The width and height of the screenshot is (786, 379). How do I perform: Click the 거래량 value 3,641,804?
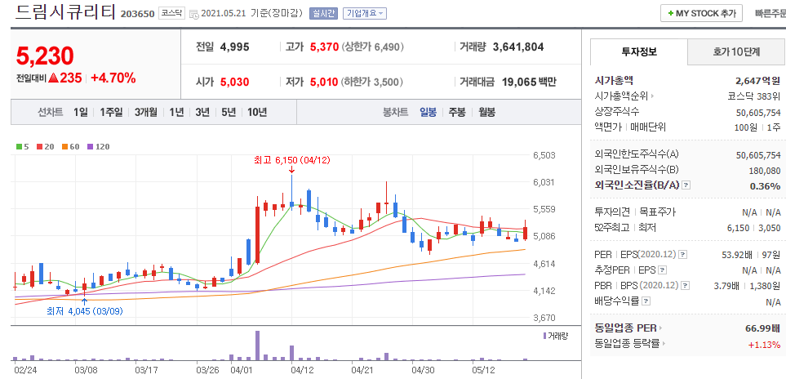(x=518, y=47)
